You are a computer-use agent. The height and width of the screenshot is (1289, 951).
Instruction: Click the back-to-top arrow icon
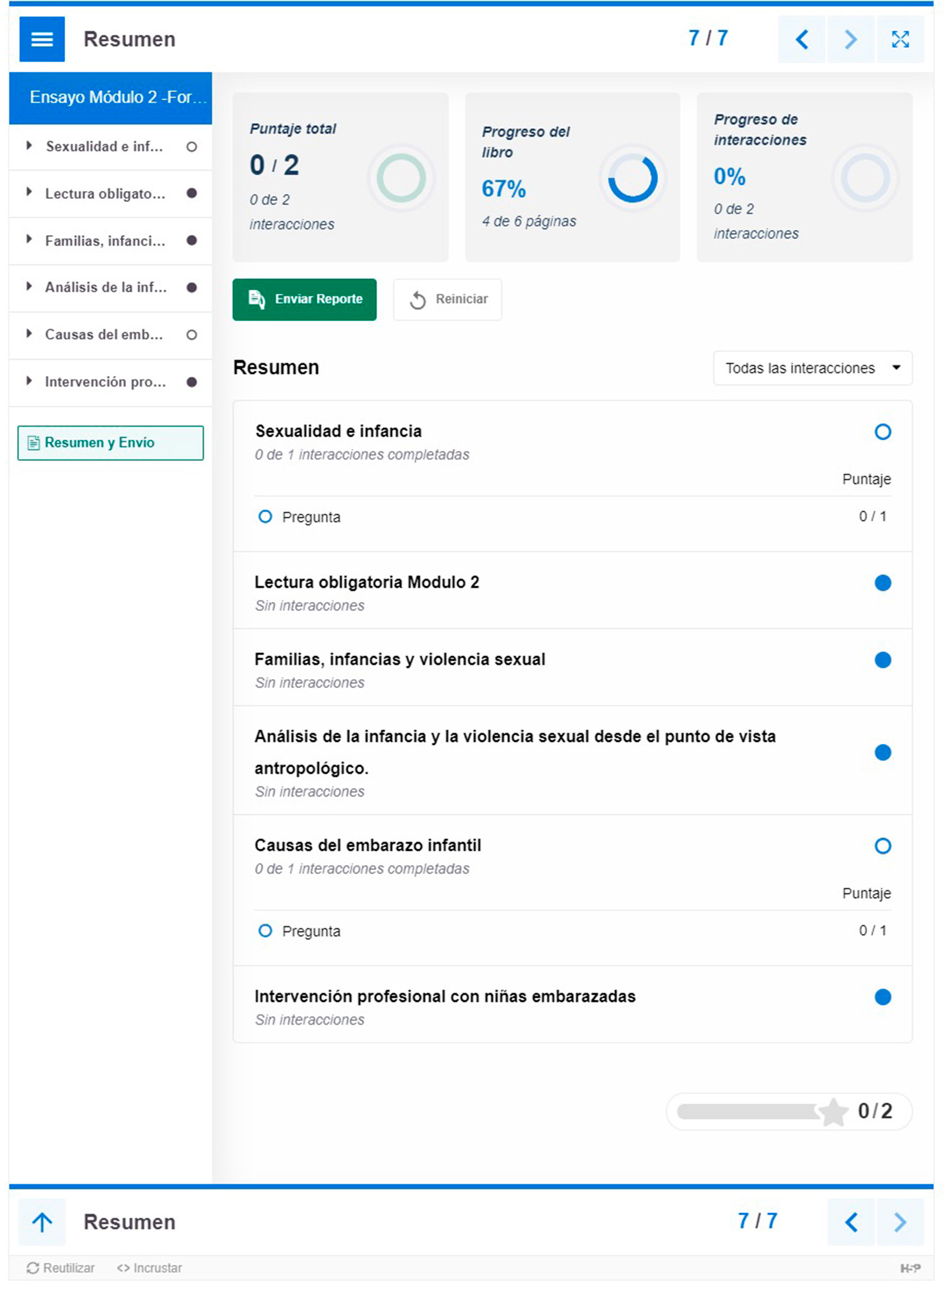tap(42, 1223)
